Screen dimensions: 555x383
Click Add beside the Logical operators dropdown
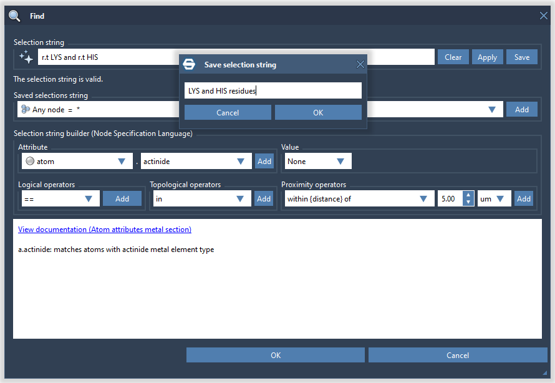pos(122,198)
